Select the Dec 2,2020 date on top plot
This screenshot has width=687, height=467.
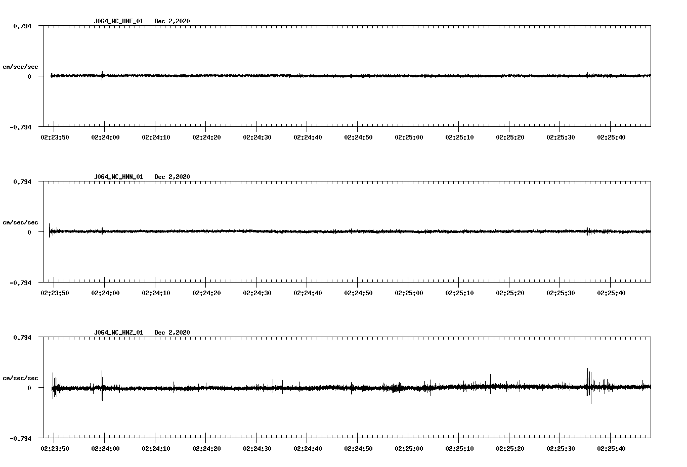click(x=173, y=22)
